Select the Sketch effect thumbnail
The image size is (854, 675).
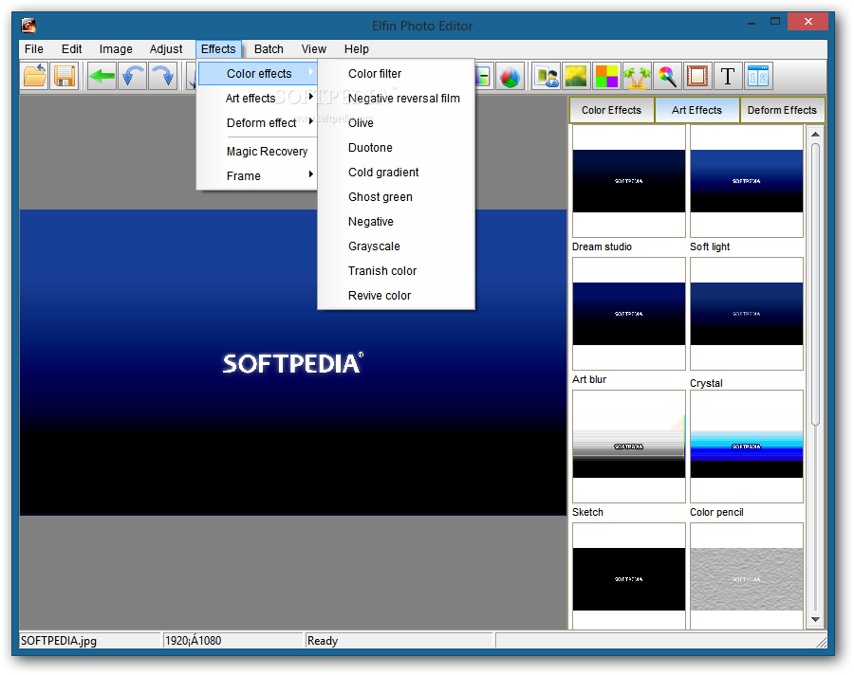[x=629, y=447]
